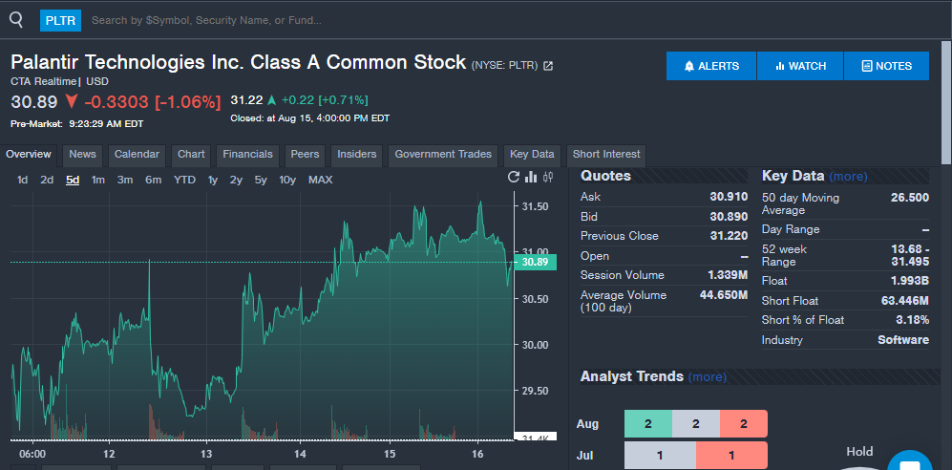This screenshot has height=470, width=952.
Task: Open the Calendar tab
Action: tap(137, 154)
